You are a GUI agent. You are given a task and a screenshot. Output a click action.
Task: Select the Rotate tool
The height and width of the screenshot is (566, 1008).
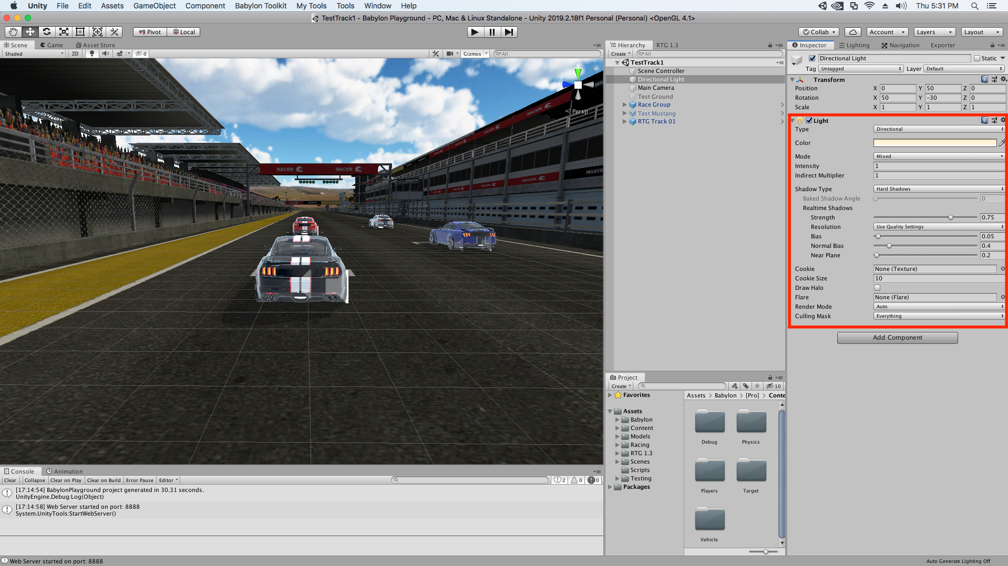[x=47, y=32]
